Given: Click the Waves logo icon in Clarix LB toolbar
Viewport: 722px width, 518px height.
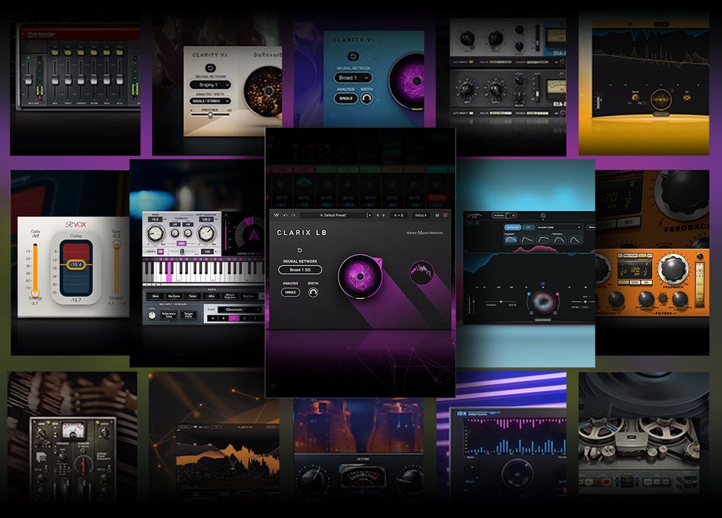Looking at the screenshot, I should click(x=276, y=215).
